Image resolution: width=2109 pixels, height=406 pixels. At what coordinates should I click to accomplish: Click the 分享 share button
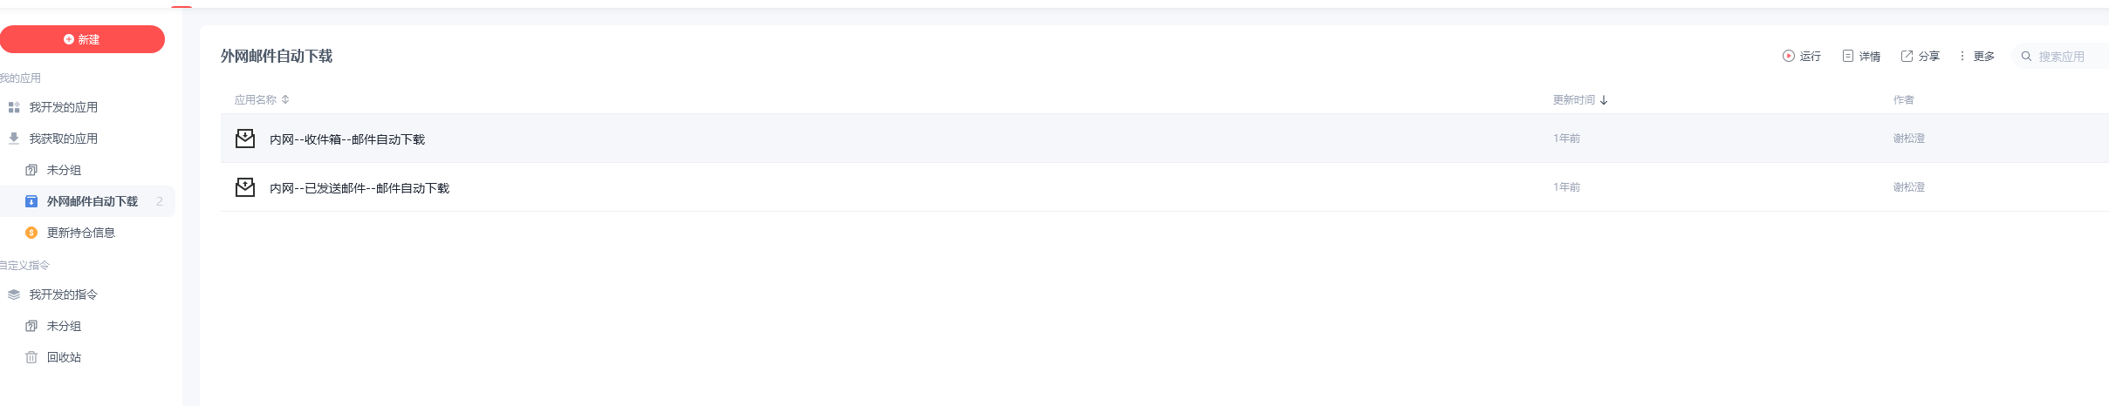[1920, 56]
